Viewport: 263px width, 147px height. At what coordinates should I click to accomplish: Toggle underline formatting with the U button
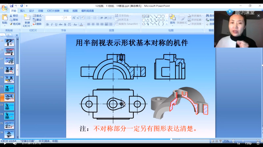(x=56, y=24)
